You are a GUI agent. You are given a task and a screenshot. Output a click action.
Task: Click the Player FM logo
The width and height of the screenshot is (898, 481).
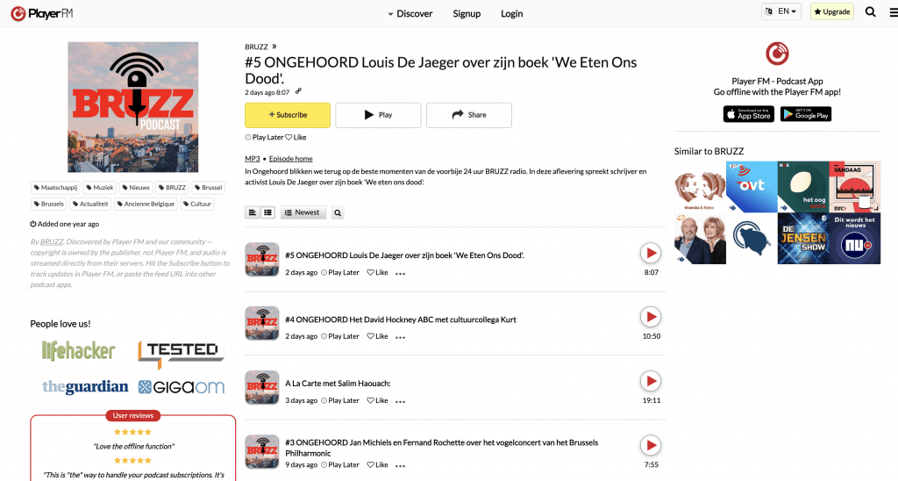point(42,13)
